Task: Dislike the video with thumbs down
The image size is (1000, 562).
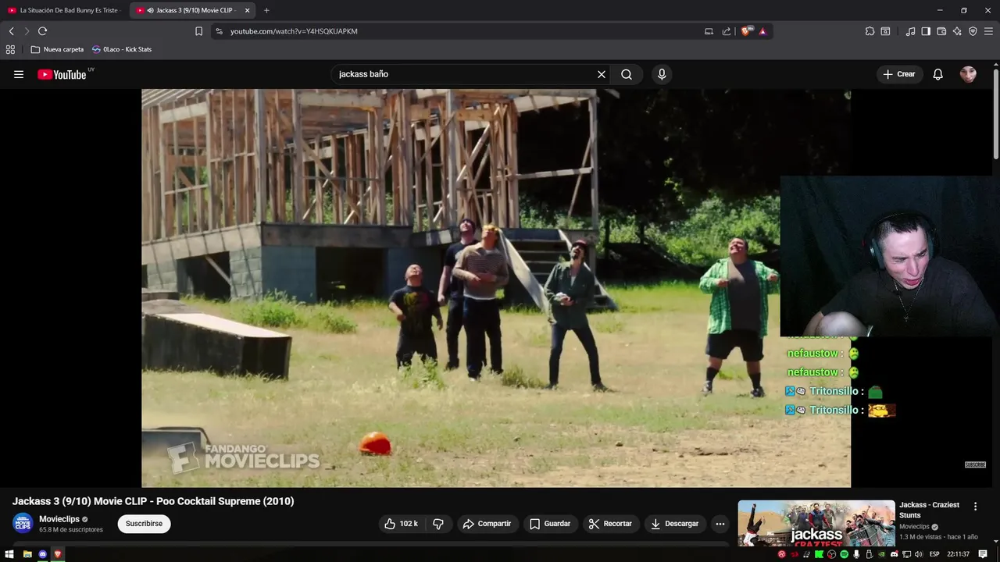Action: coord(438,524)
